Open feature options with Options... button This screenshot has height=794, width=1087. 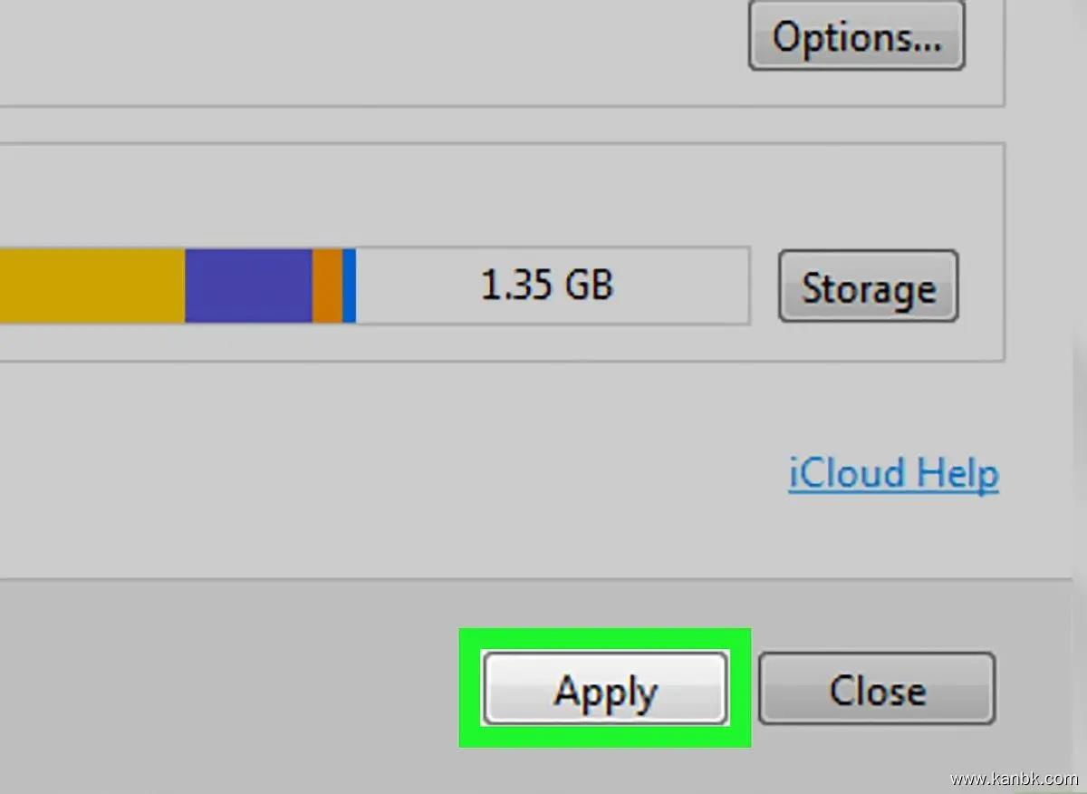point(856,36)
